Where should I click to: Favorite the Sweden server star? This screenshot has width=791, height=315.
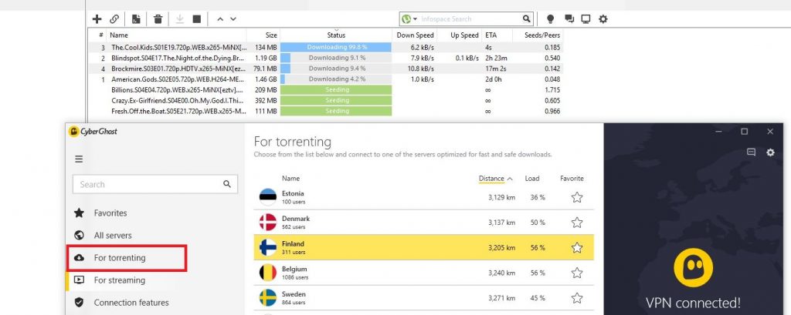pos(577,298)
